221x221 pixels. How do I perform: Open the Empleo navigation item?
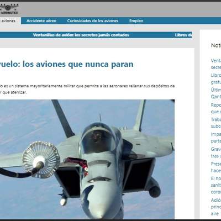pos(136,21)
